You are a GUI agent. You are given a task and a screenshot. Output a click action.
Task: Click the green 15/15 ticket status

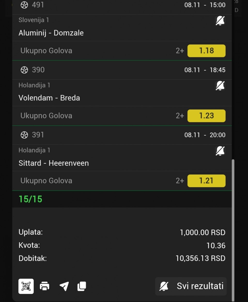click(x=30, y=199)
